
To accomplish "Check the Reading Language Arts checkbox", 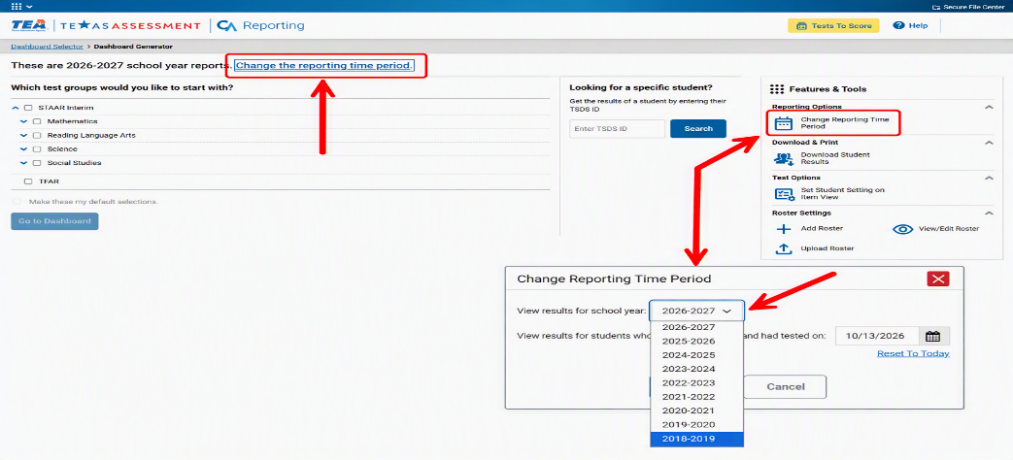I will pyautogui.click(x=37, y=136).
